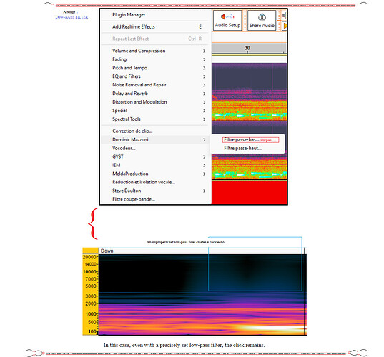Open the Pitch and Tempo submenu
384x357 pixels.
coord(154,68)
